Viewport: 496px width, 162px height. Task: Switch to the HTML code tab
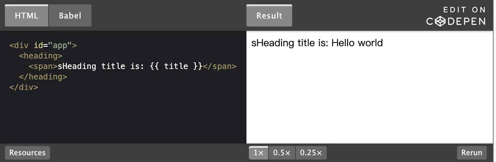tap(27, 16)
